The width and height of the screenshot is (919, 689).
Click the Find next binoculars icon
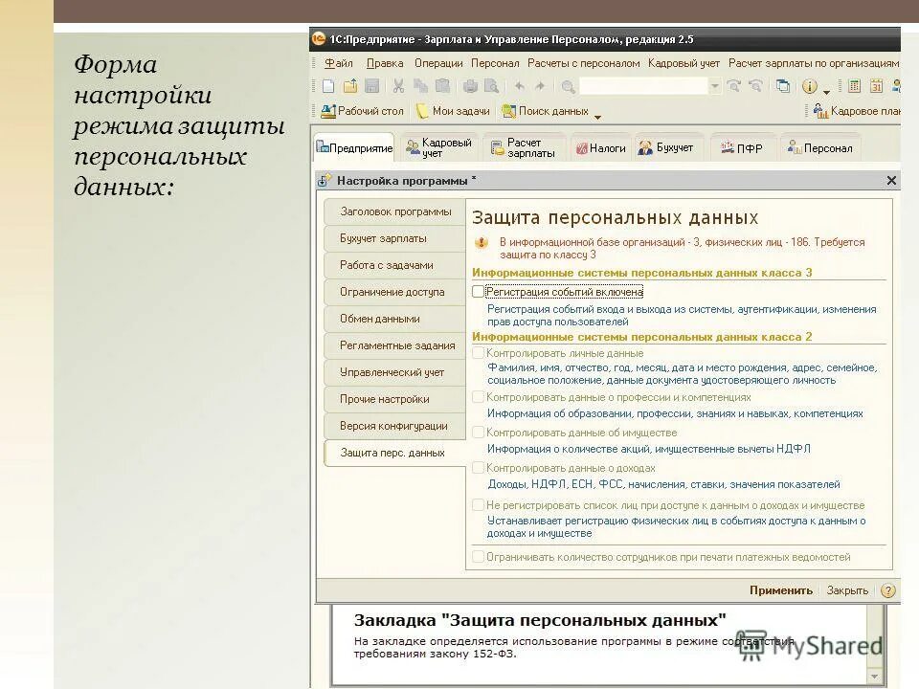click(734, 87)
